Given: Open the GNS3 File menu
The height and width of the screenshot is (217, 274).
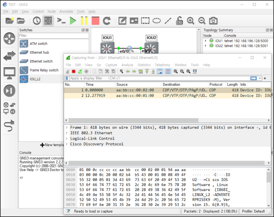Looking at the screenshot, I should (x=6, y=11).
